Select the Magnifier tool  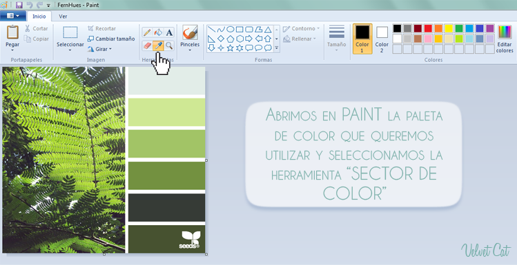tap(169, 45)
